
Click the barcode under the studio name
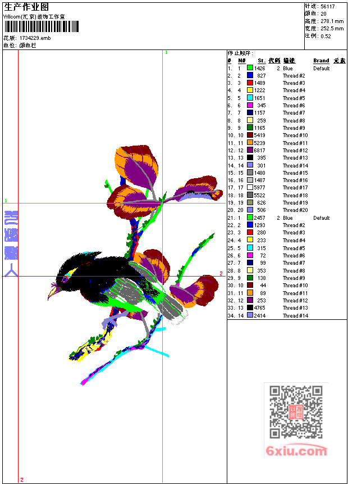coord(42,27)
